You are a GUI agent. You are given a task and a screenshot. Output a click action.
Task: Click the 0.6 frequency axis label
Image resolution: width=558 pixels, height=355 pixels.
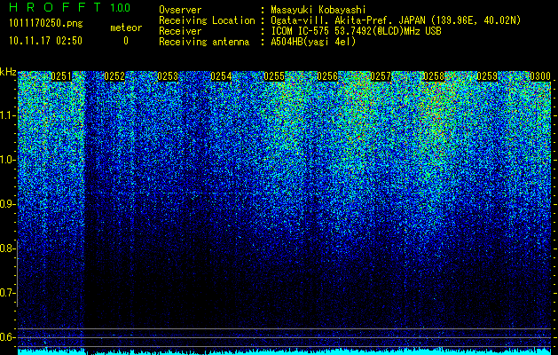pyautogui.click(x=7, y=337)
